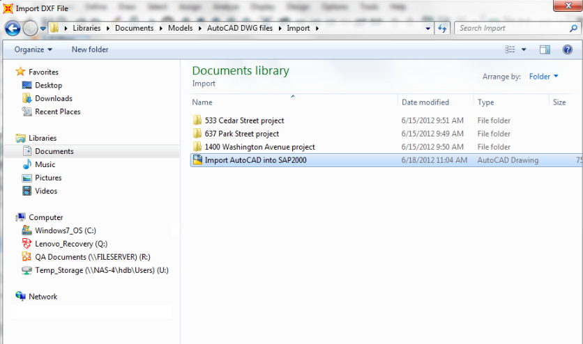Image resolution: width=583 pixels, height=344 pixels.
Task: Open Arrange by Folder dropdown
Action: click(x=543, y=77)
